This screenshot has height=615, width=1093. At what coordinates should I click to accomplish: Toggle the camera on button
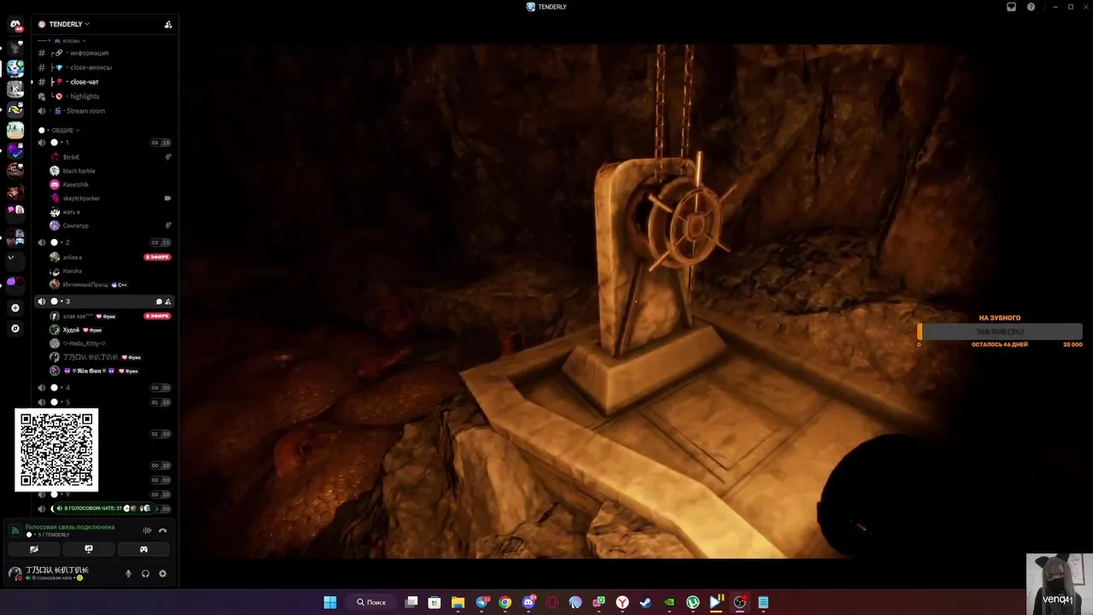(34, 549)
